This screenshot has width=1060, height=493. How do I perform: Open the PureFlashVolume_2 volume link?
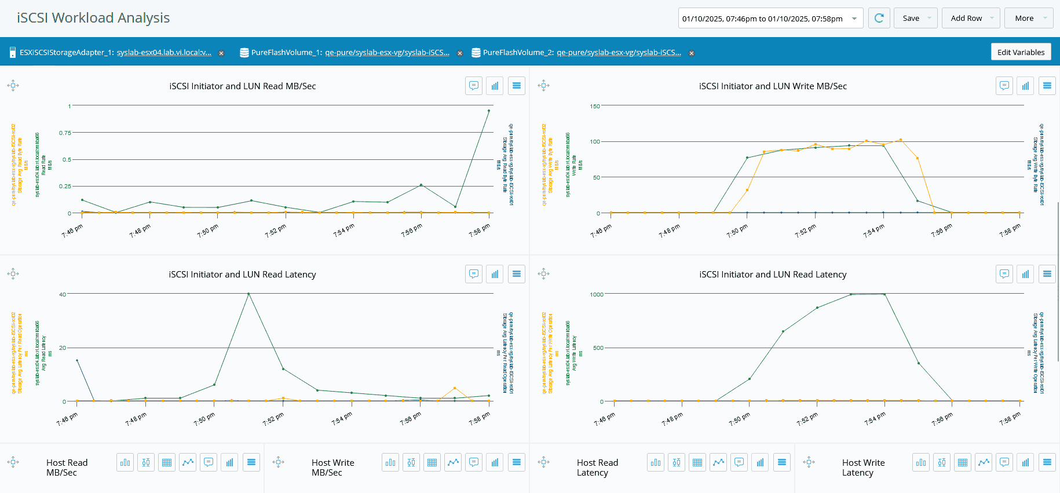(619, 52)
